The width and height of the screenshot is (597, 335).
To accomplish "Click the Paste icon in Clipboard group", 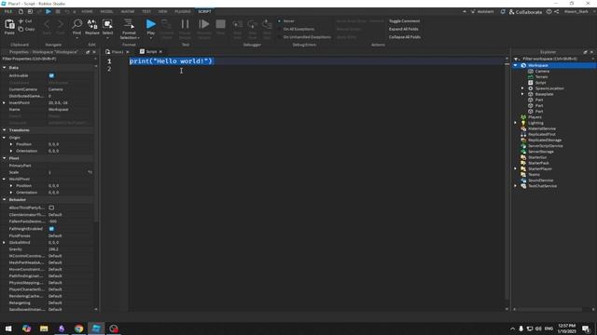I will coord(9,25).
